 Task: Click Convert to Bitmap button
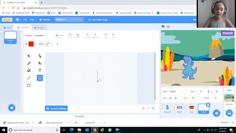(x=56, y=108)
